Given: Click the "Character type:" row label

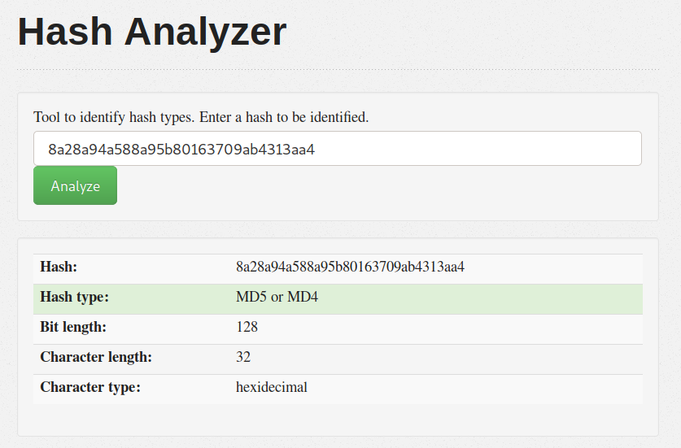Looking at the screenshot, I should pyautogui.click(x=90, y=387).
